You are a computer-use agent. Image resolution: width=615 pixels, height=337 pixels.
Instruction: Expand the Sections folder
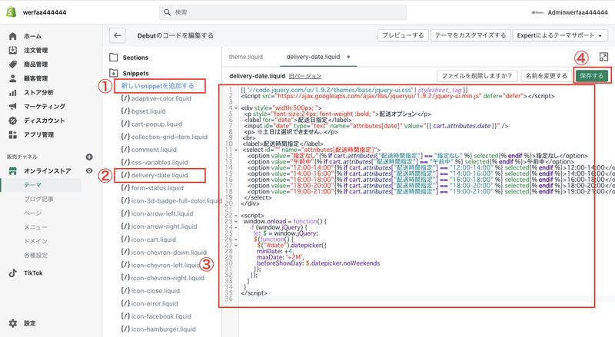pos(113,58)
